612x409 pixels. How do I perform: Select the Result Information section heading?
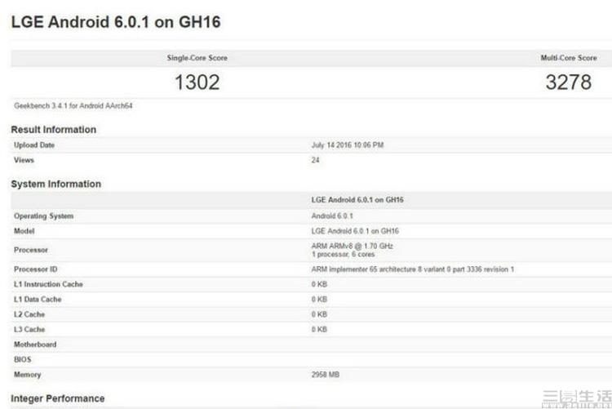point(53,130)
